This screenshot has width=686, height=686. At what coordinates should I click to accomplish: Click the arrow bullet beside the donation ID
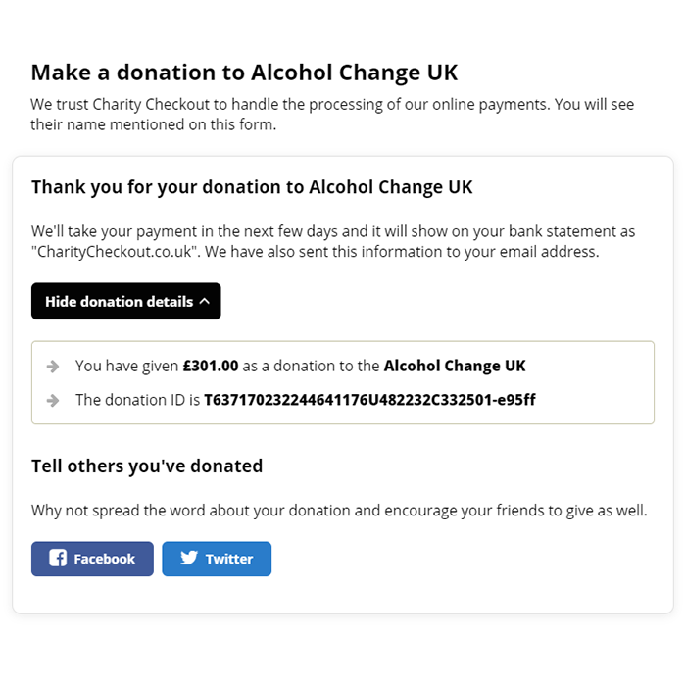coord(53,400)
